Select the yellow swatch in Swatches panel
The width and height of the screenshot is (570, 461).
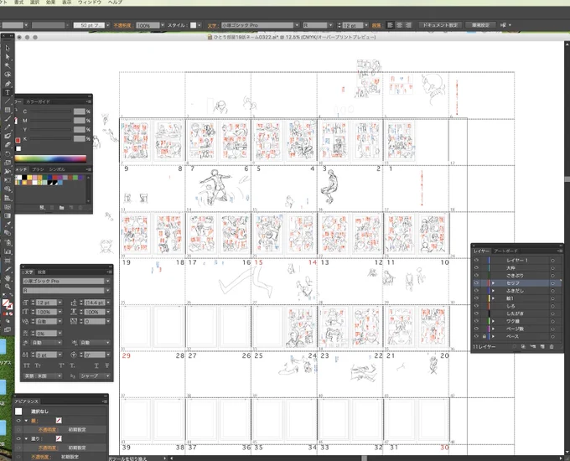[29, 178]
